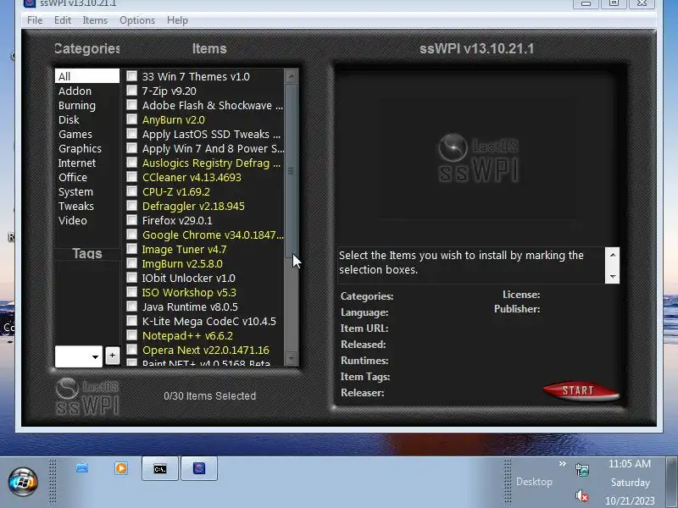Click the muted volume tray icon
This screenshot has width=678, height=508.
pyautogui.click(x=582, y=495)
